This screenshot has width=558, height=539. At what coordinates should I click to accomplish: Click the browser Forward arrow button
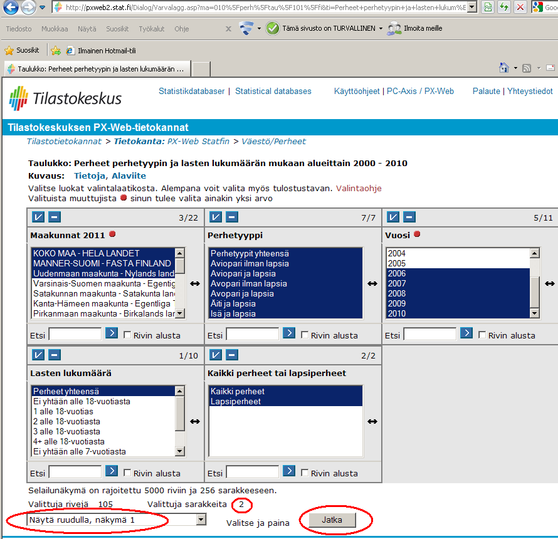pyautogui.click(x=28, y=7)
